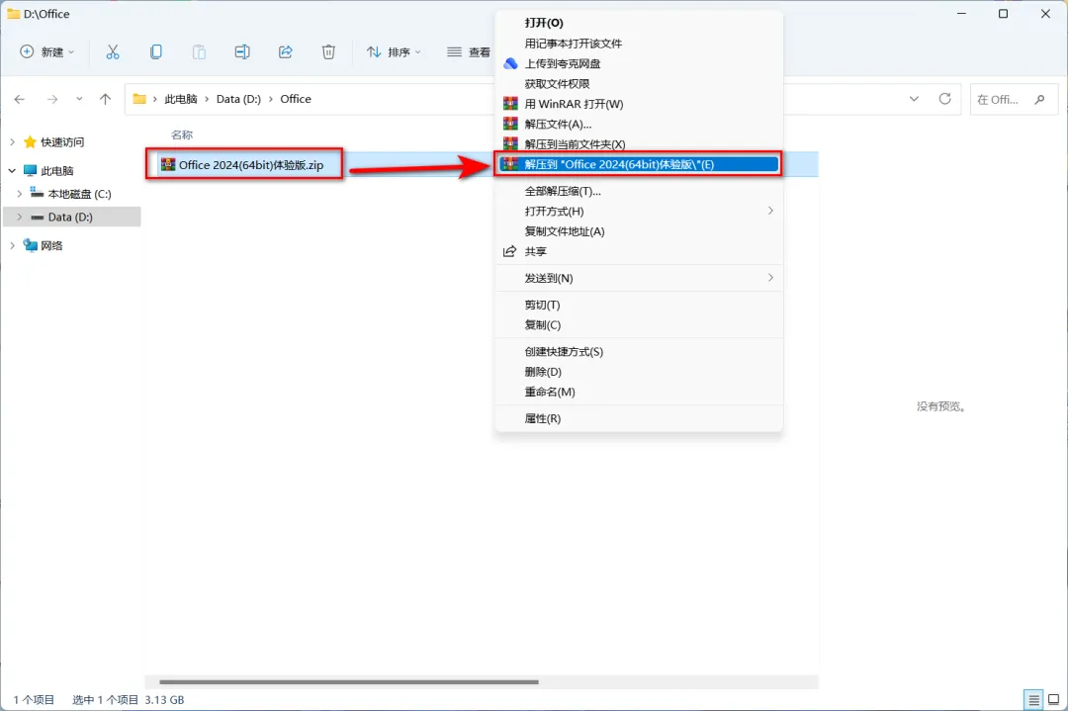This screenshot has height=711, width=1068.
Task: Switch to large icons view in status bar
Action: 1054,699
